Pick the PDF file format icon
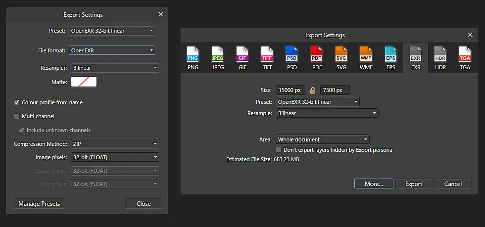Screen dimensions: 485x227 (x=317, y=54)
